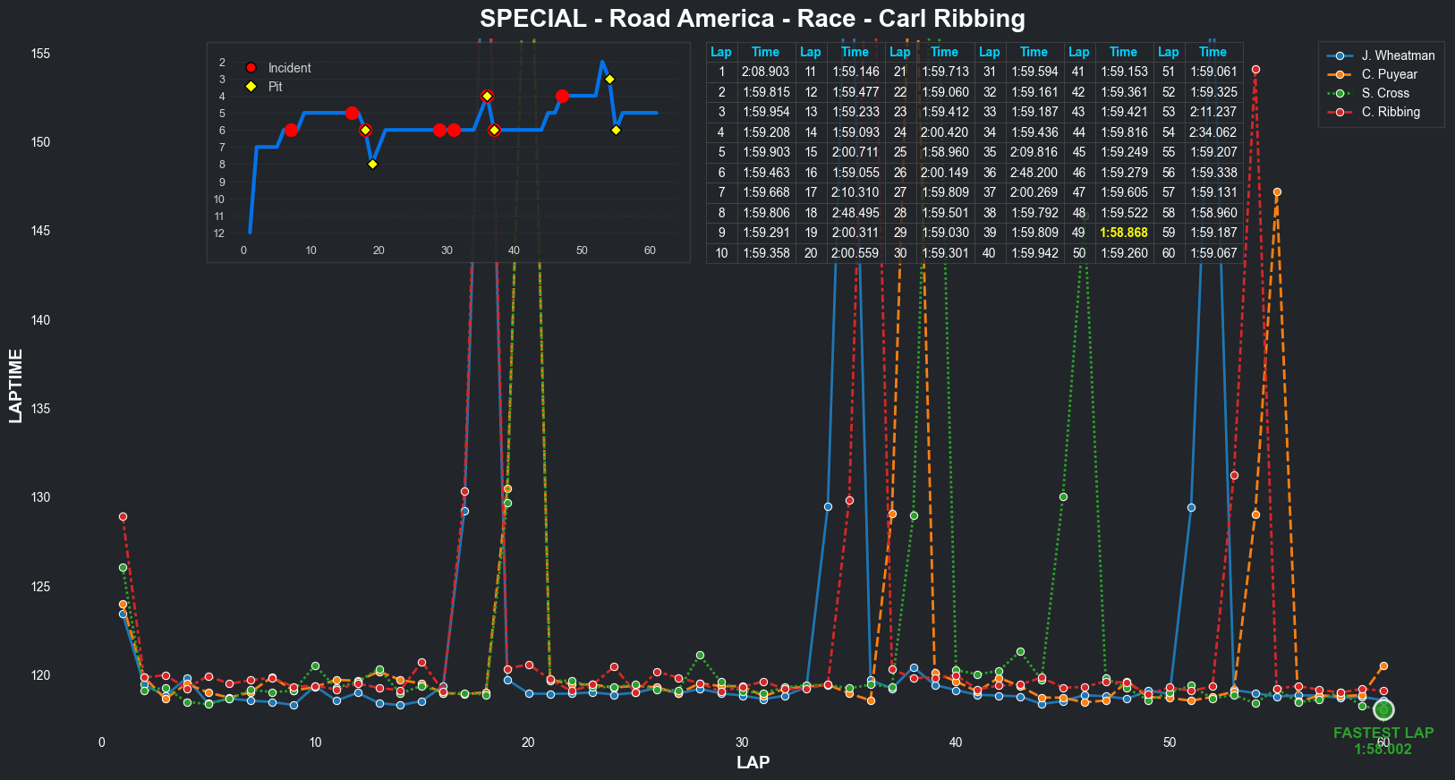Click the rightmost red incident dot in position chart
Viewport: 1455px width, 780px height.
click(561, 96)
